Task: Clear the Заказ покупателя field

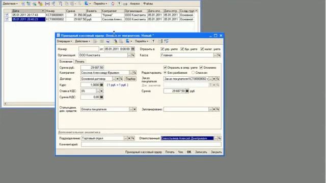Action: click(214, 79)
